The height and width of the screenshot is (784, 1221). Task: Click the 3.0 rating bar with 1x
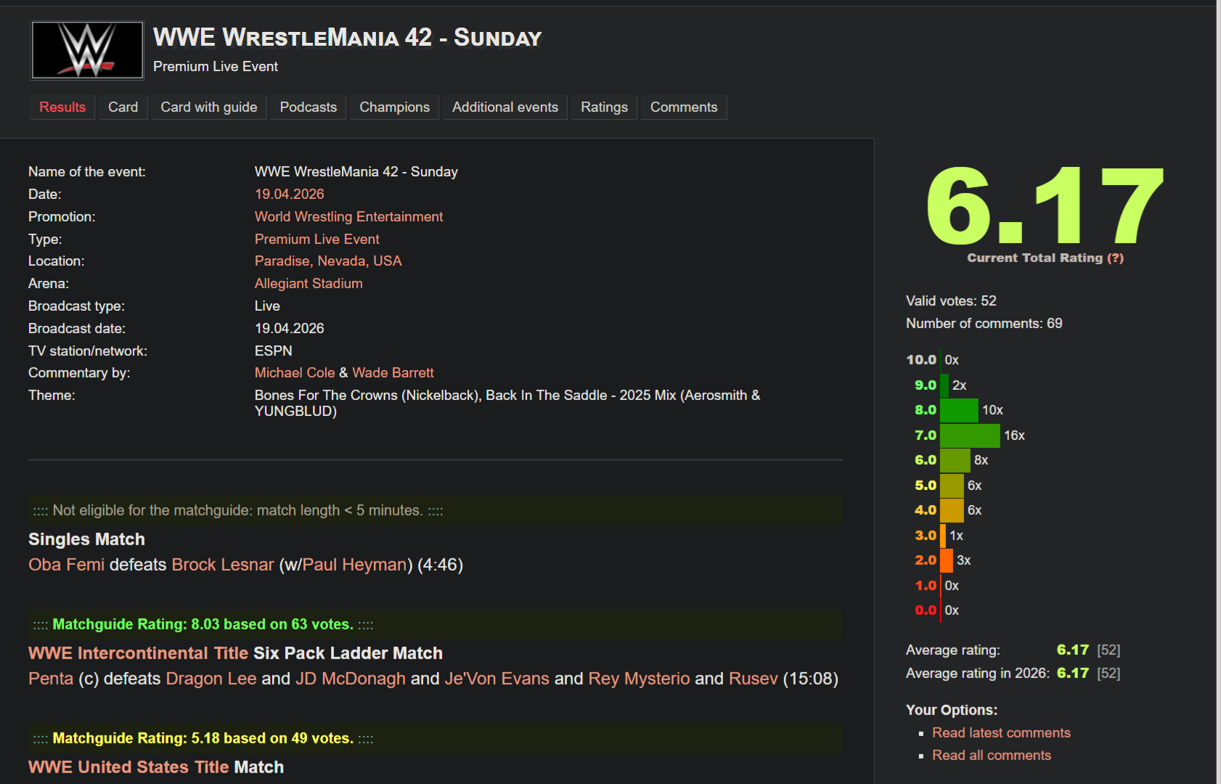(943, 536)
